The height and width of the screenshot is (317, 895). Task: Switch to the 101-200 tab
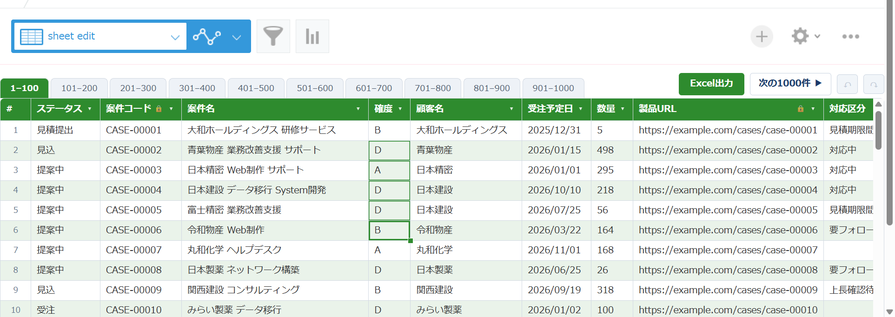pos(80,88)
